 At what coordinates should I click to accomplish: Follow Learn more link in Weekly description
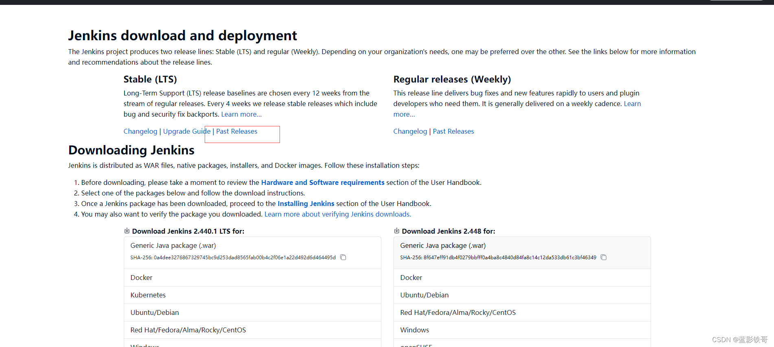coord(632,104)
